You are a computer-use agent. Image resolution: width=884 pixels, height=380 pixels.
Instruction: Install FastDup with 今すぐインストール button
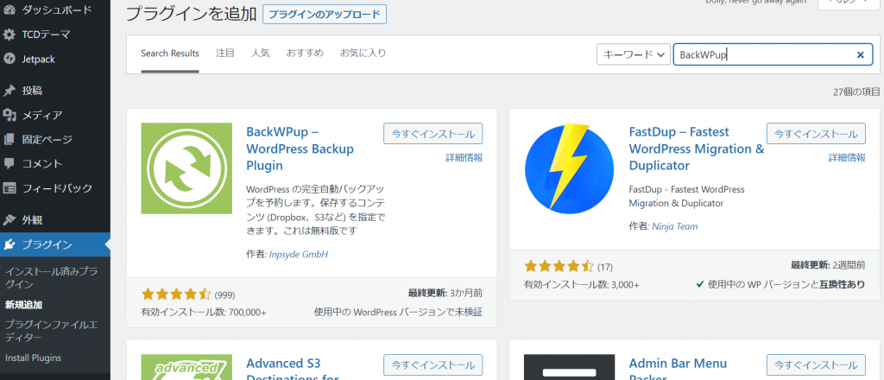pos(816,134)
